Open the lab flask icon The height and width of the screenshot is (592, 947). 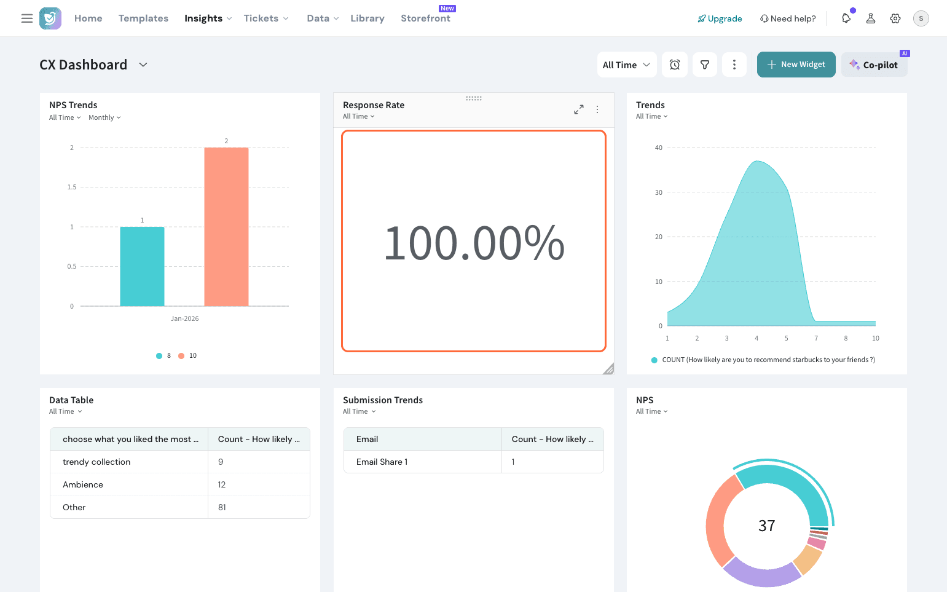[x=871, y=18]
